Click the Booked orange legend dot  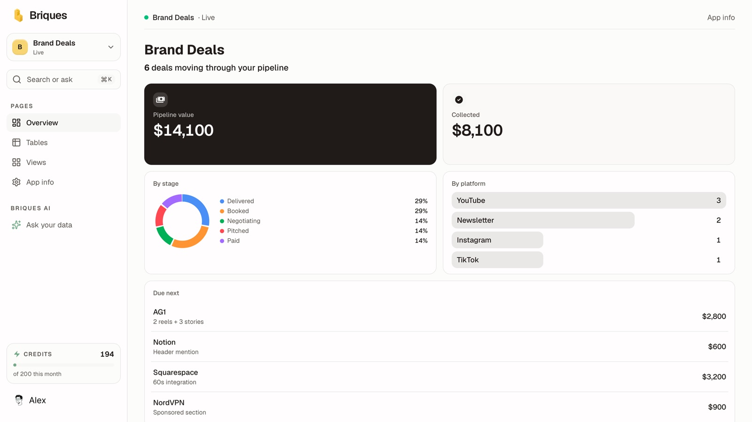coord(222,211)
